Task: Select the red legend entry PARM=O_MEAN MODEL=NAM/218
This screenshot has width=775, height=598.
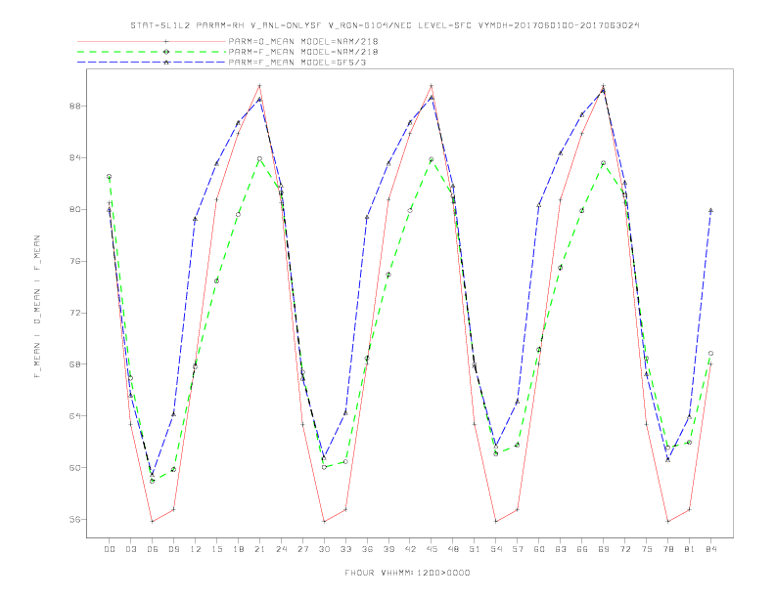Action: (x=303, y=41)
